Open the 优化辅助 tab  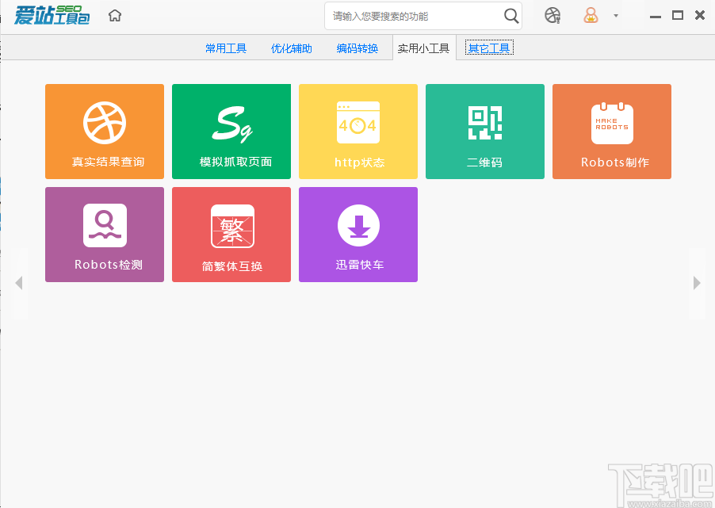coord(291,48)
